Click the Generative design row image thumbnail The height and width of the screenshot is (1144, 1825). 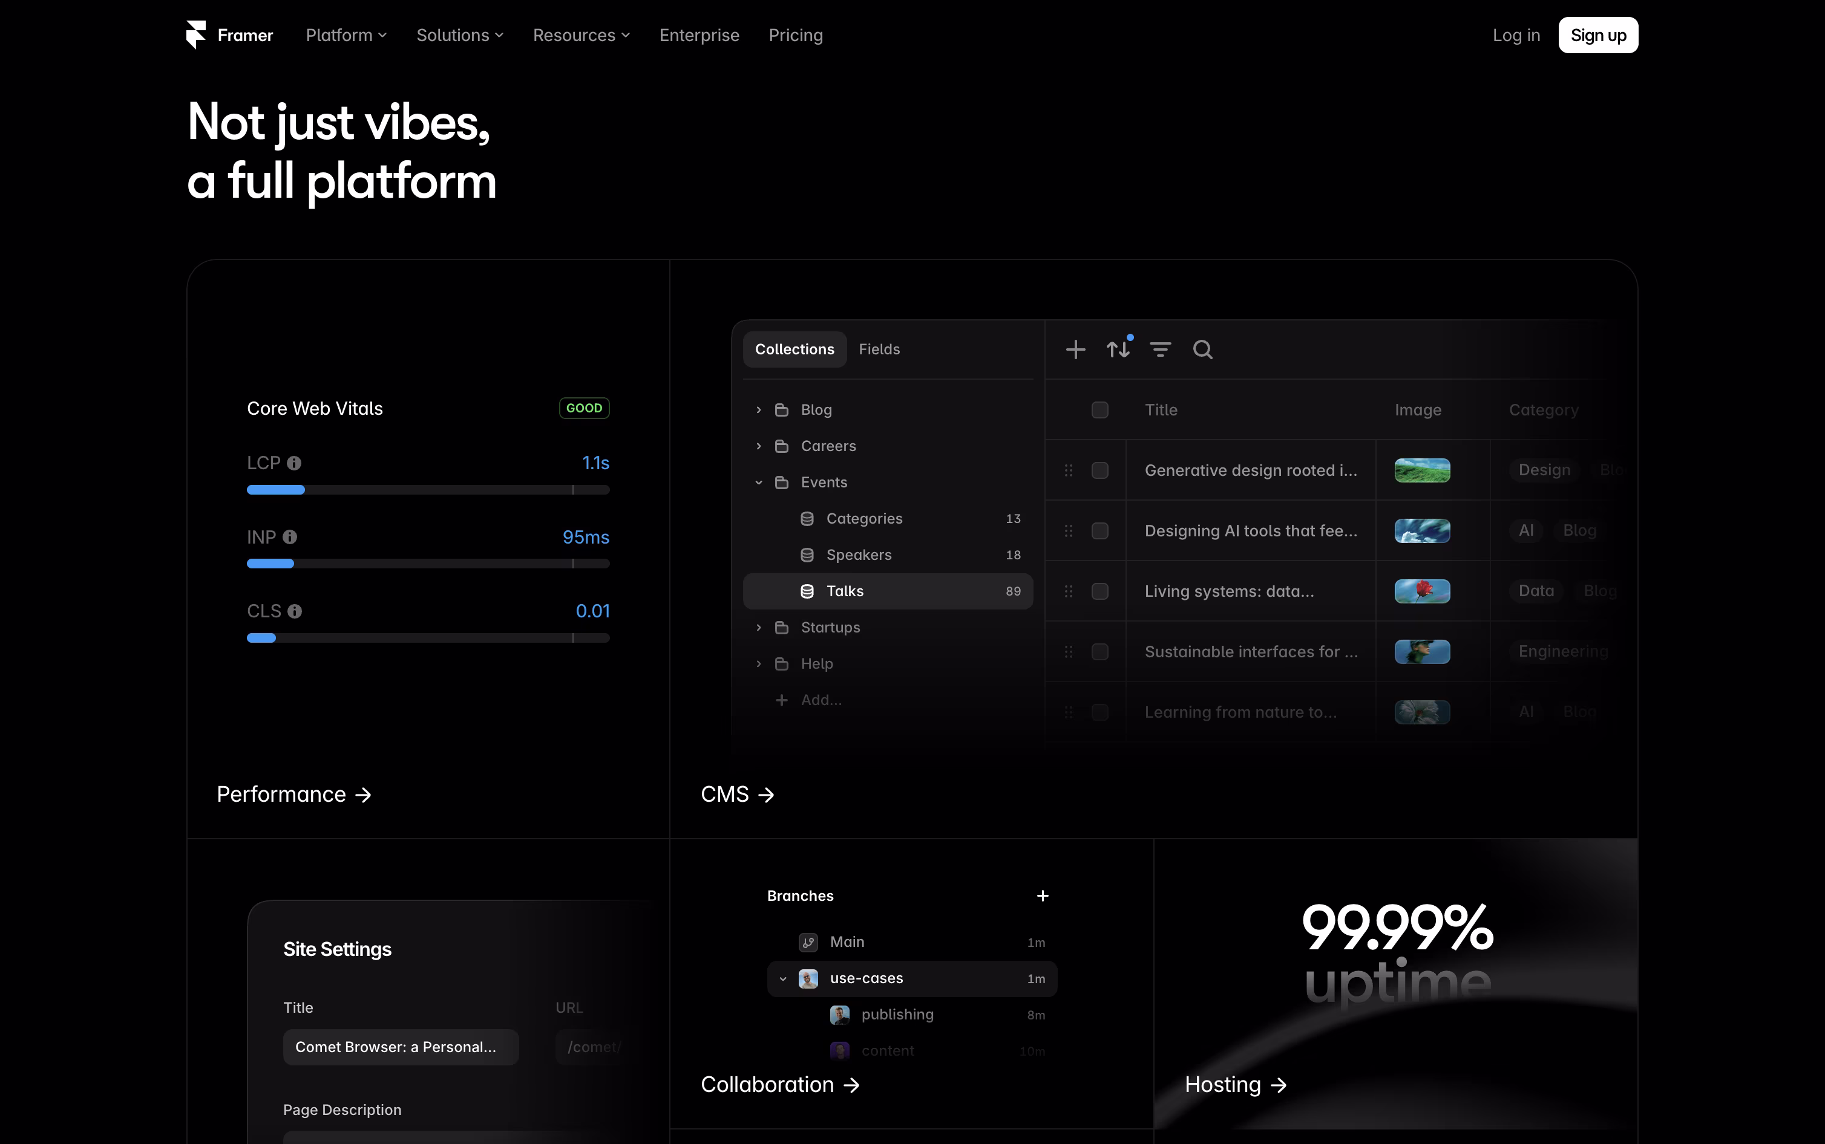[1421, 470]
